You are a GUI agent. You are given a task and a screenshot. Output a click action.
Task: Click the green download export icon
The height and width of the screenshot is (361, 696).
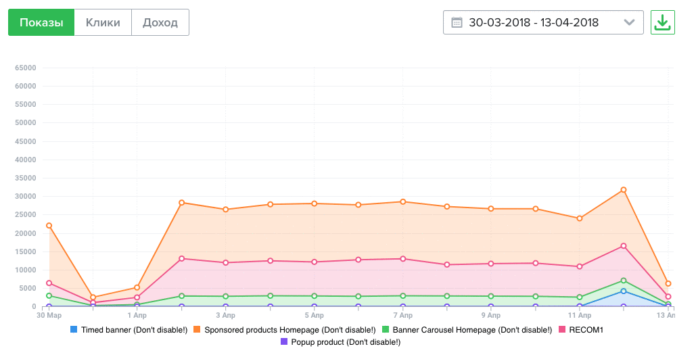click(662, 22)
